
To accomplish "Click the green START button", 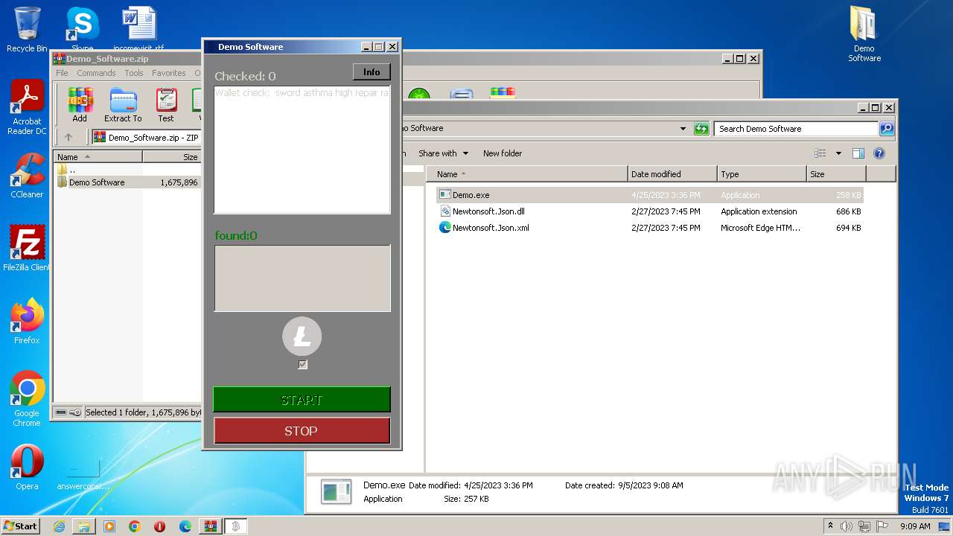I will pyautogui.click(x=302, y=400).
